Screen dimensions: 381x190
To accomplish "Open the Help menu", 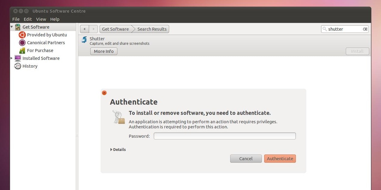I will click(x=55, y=19).
